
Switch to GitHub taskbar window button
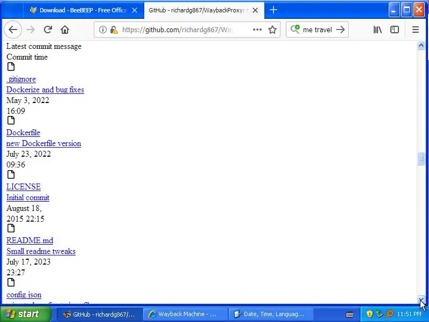100,314
